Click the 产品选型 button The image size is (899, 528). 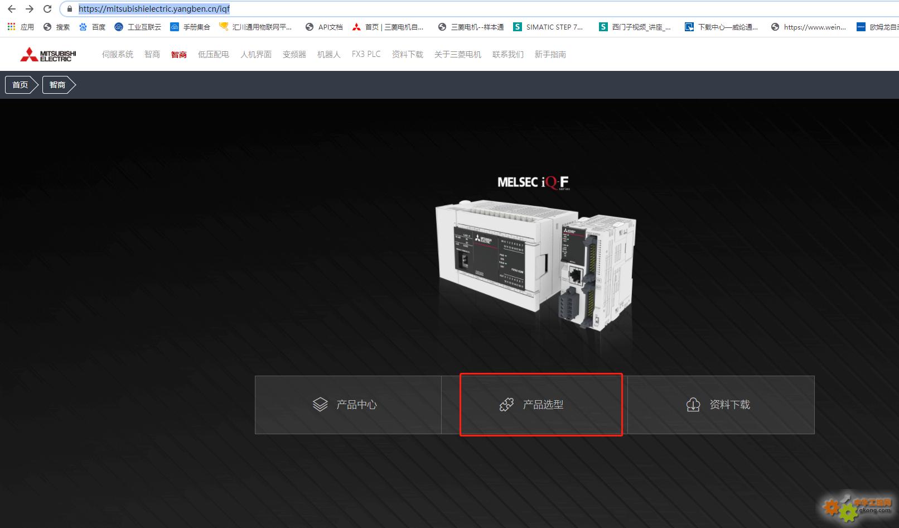pyautogui.click(x=534, y=405)
